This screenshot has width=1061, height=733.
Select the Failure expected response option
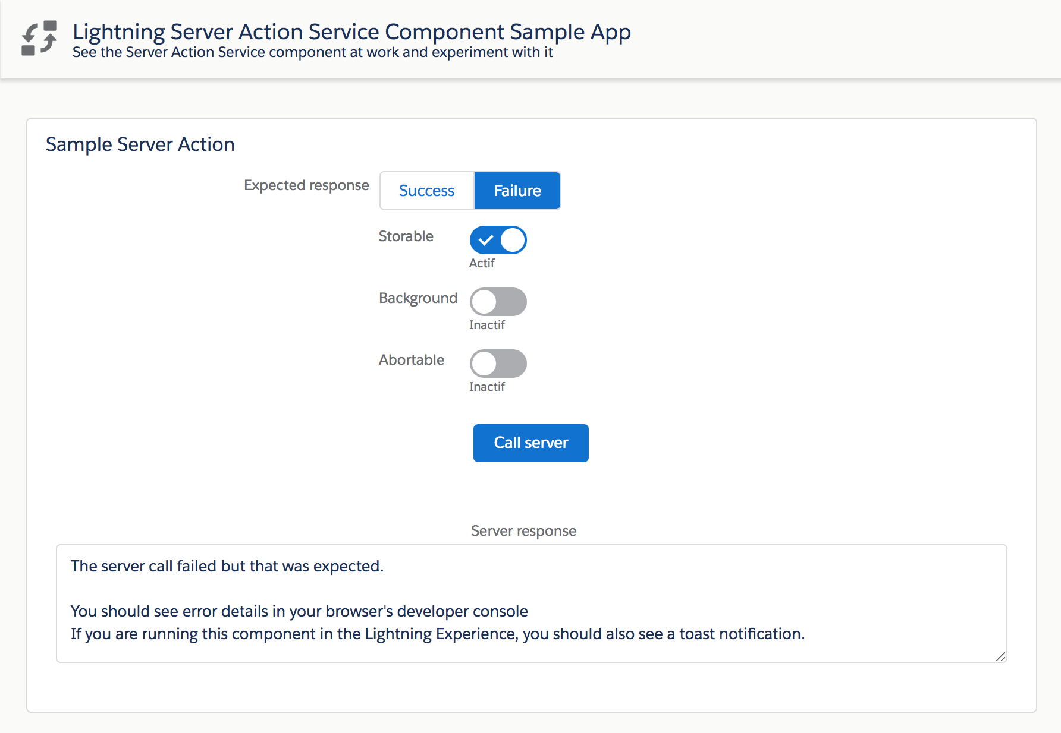point(517,191)
